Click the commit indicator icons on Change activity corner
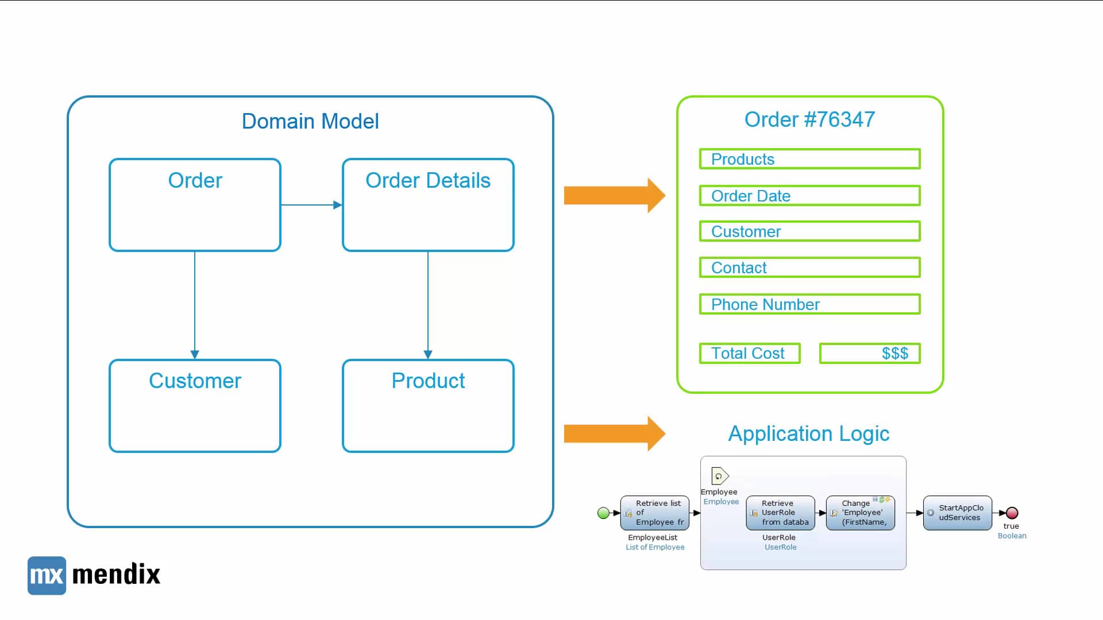1103x620 pixels. [x=881, y=500]
